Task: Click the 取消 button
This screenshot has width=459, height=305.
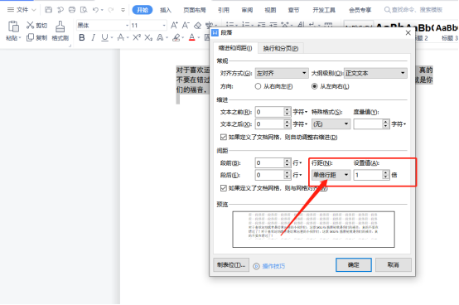Action: pos(394,265)
